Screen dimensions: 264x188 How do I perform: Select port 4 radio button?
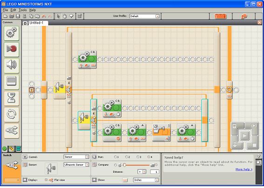click(x=149, y=157)
